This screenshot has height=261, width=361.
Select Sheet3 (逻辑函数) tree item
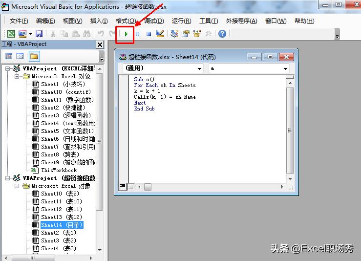point(66,115)
